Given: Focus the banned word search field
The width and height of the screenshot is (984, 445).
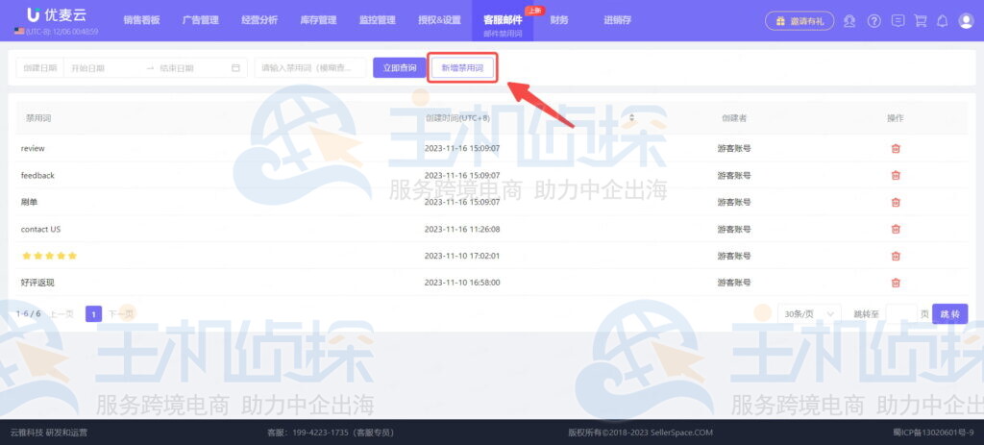Looking at the screenshot, I should [x=310, y=68].
